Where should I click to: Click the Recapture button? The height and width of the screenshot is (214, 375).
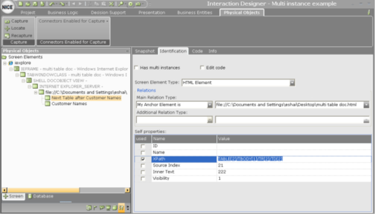point(18,36)
